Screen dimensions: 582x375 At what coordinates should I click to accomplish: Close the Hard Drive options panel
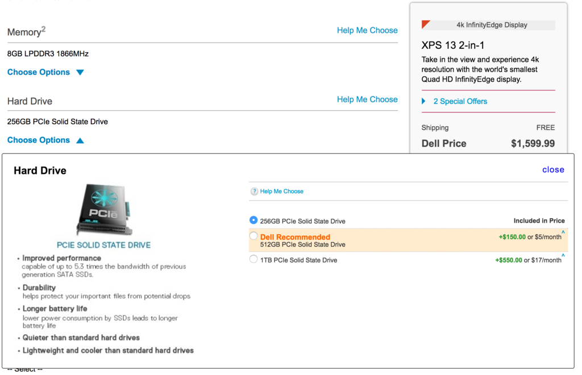tap(552, 169)
